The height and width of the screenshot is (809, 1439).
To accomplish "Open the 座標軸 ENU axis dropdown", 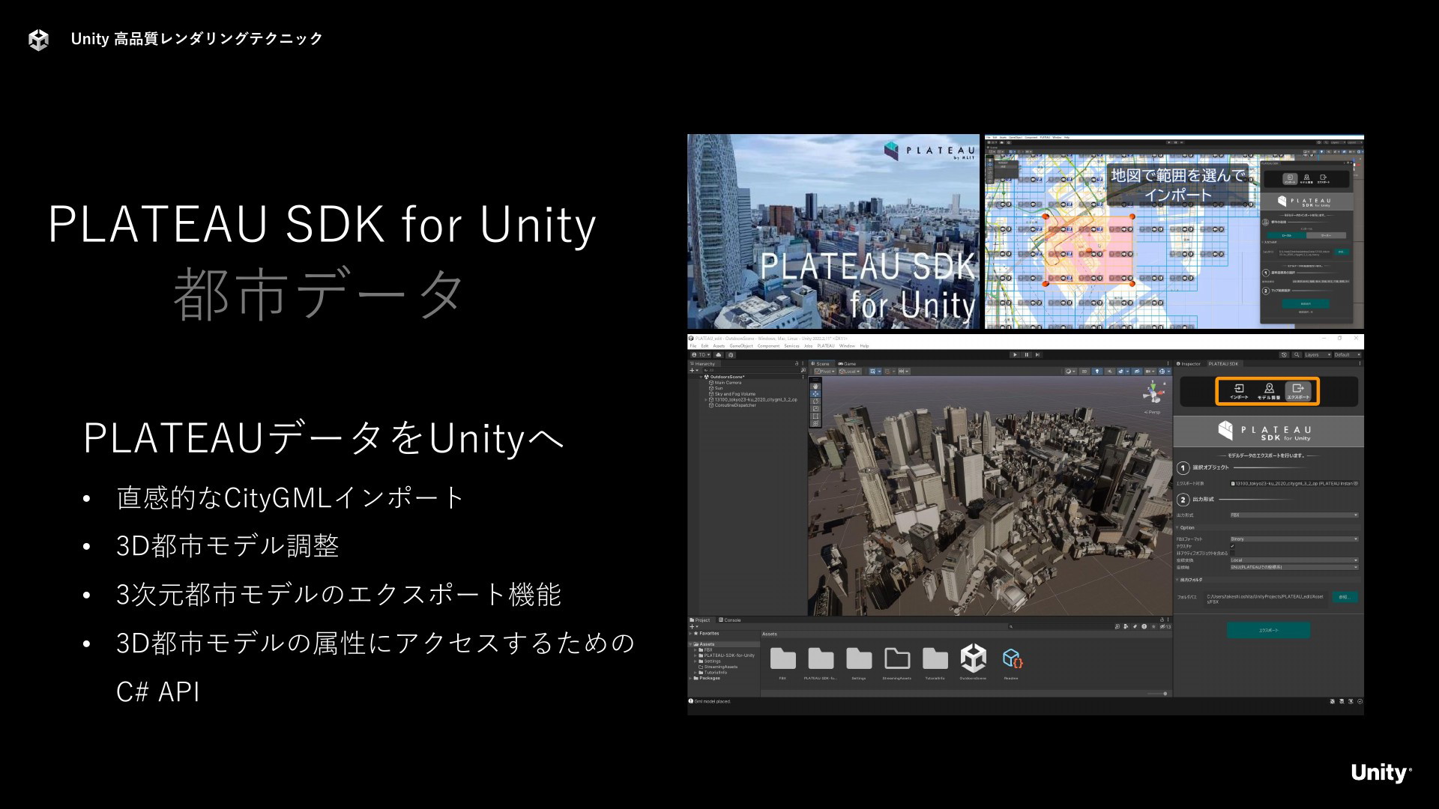I will [1294, 567].
